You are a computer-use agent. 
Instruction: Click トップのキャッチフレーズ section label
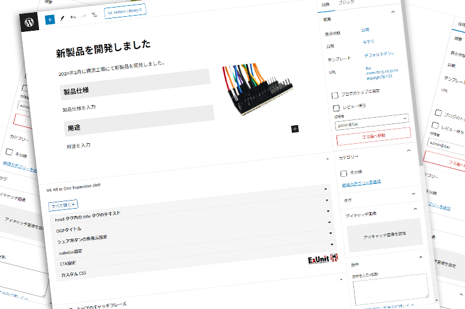[102, 306]
